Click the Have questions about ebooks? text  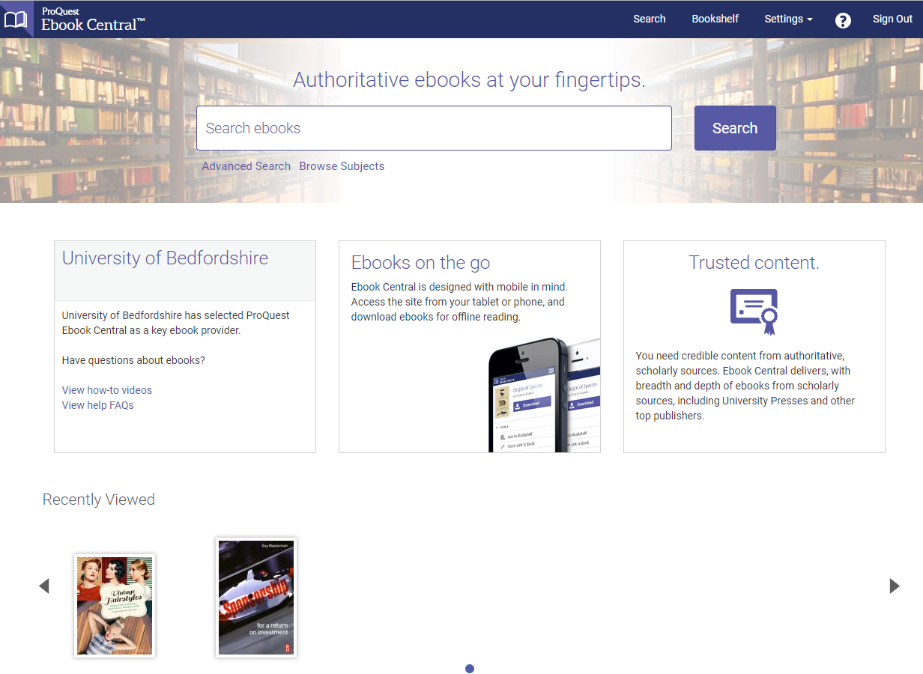133,360
